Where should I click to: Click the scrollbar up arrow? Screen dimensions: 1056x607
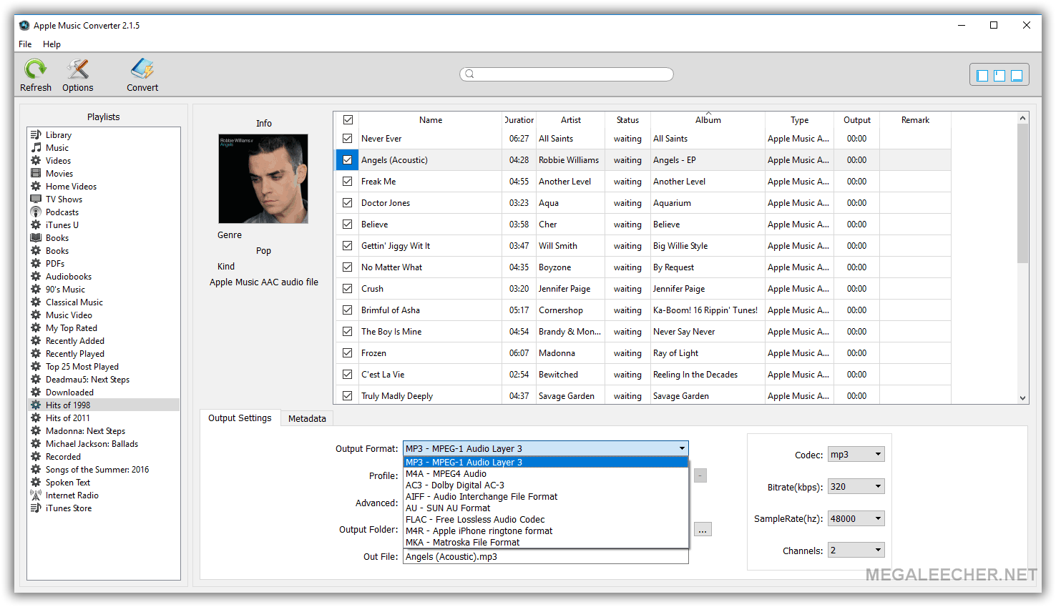[1022, 118]
